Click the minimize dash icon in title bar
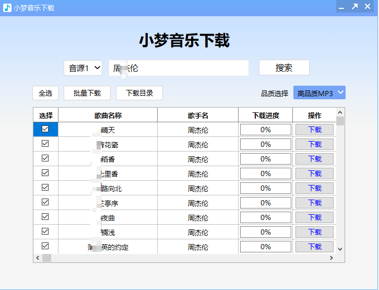This screenshot has width=379, height=290. pos(341,7)
